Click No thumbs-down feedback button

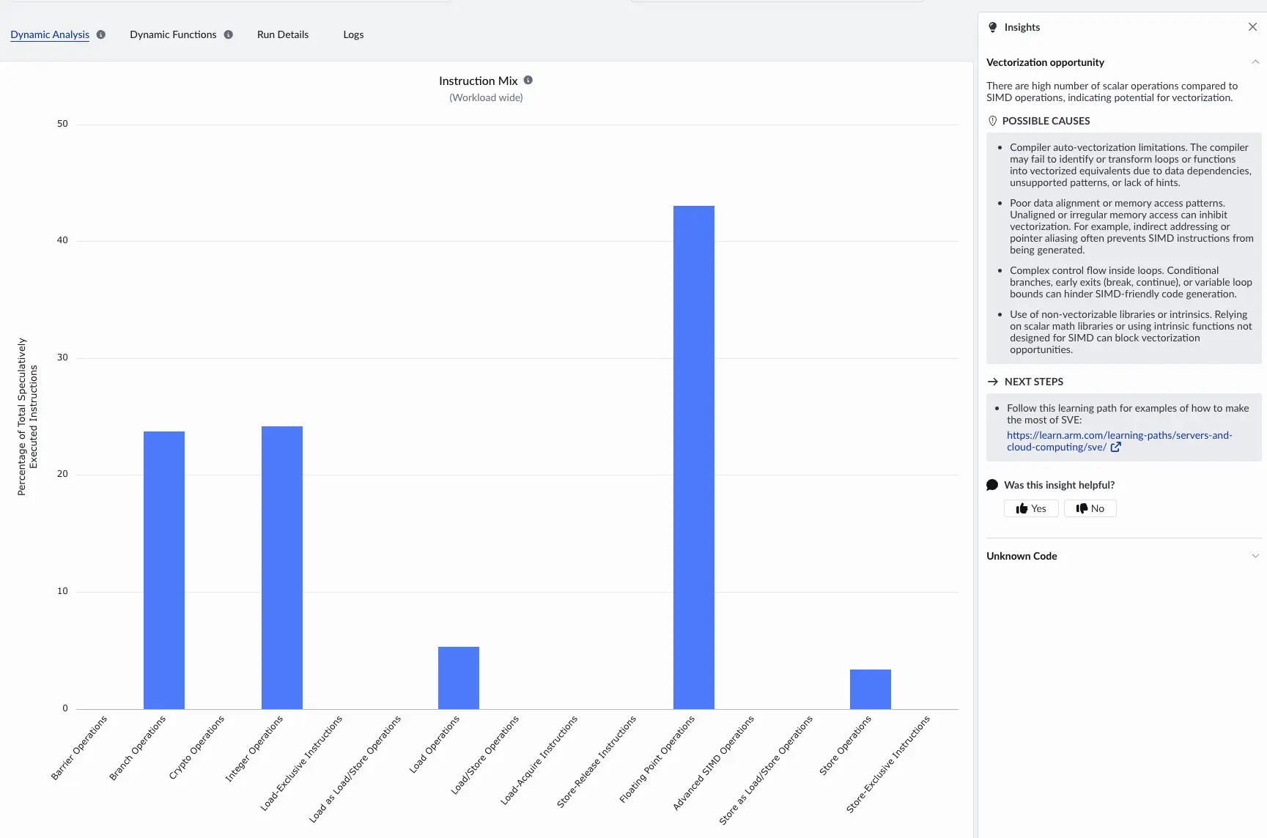click(x=1090, y=508)
